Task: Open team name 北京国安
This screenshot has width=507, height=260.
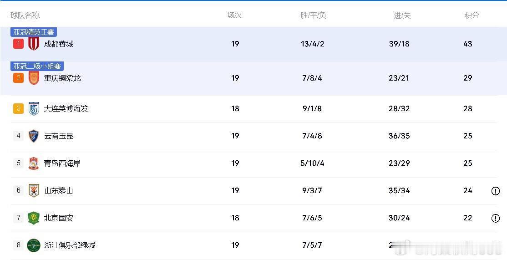Action: pyautogui.click(x=59, y=218)
